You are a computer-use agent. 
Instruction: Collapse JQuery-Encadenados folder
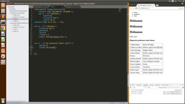tap(10, 13)
